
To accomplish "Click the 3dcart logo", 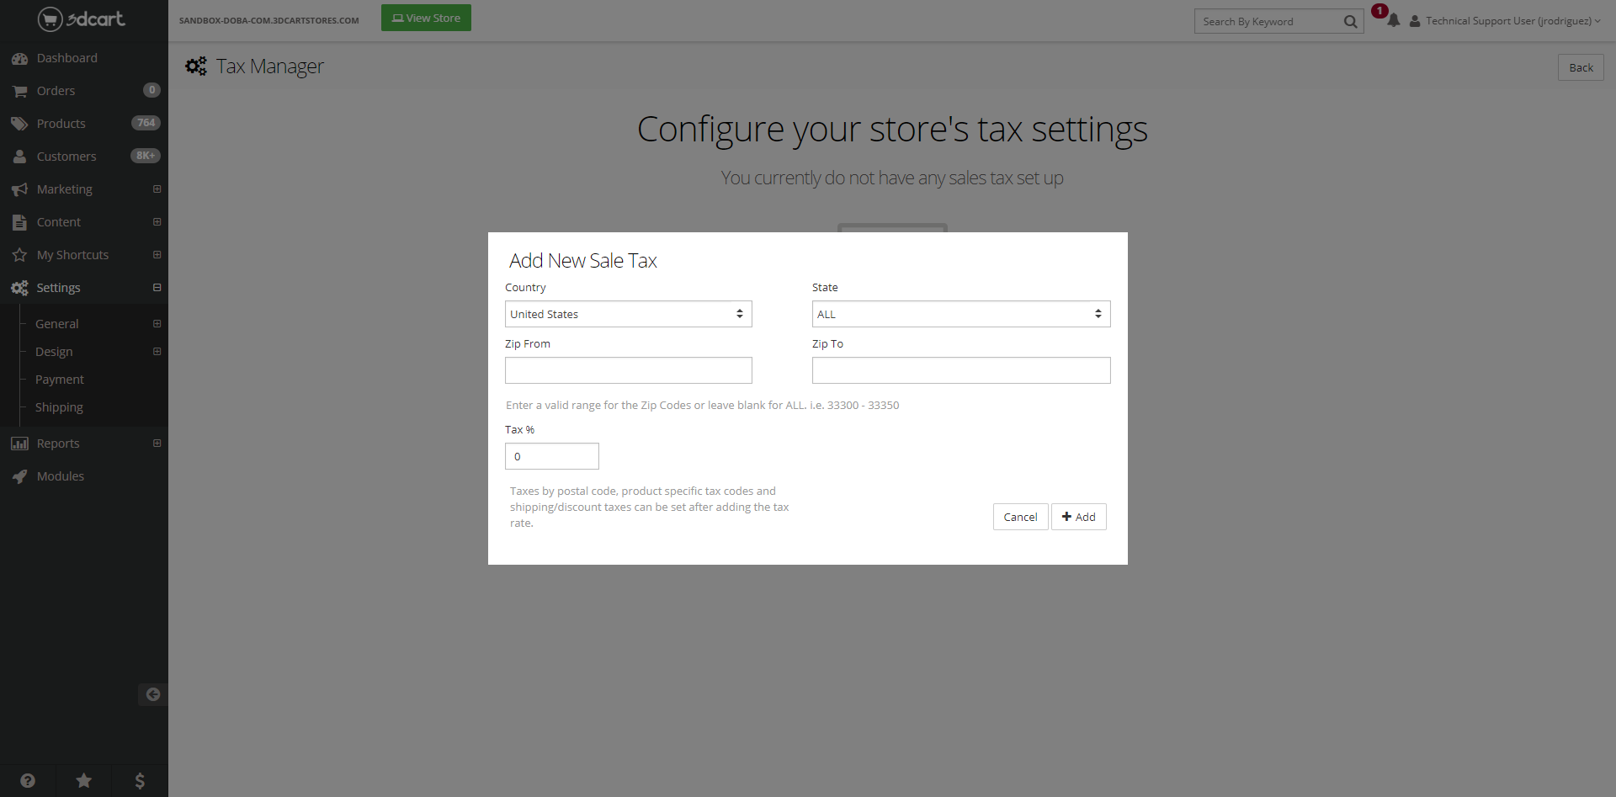I will (82, 19).
